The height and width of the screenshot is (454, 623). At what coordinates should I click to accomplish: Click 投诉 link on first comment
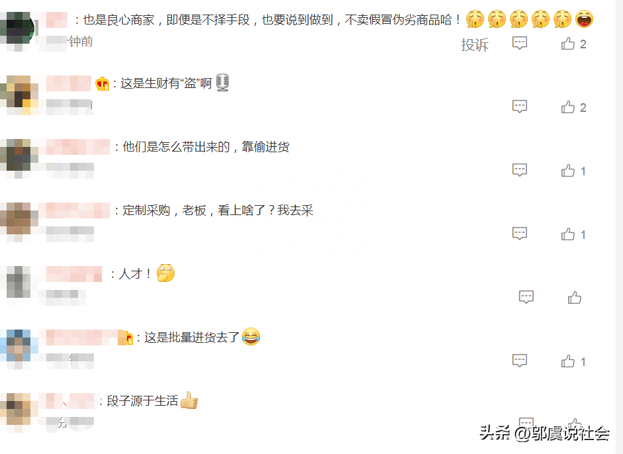[474, 44]
